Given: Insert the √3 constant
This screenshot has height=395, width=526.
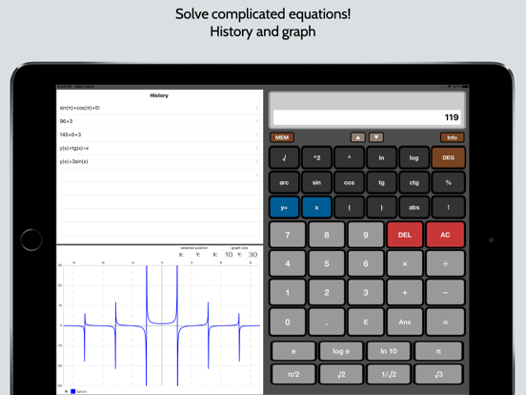Looking at the screenshot, I should 438,374.
